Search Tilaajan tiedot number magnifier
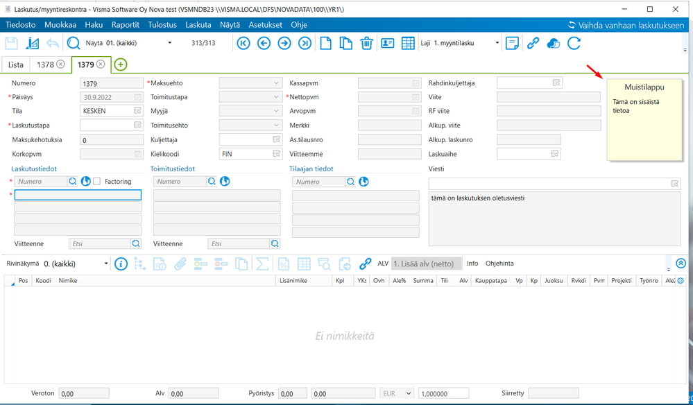 click(350, 182)
